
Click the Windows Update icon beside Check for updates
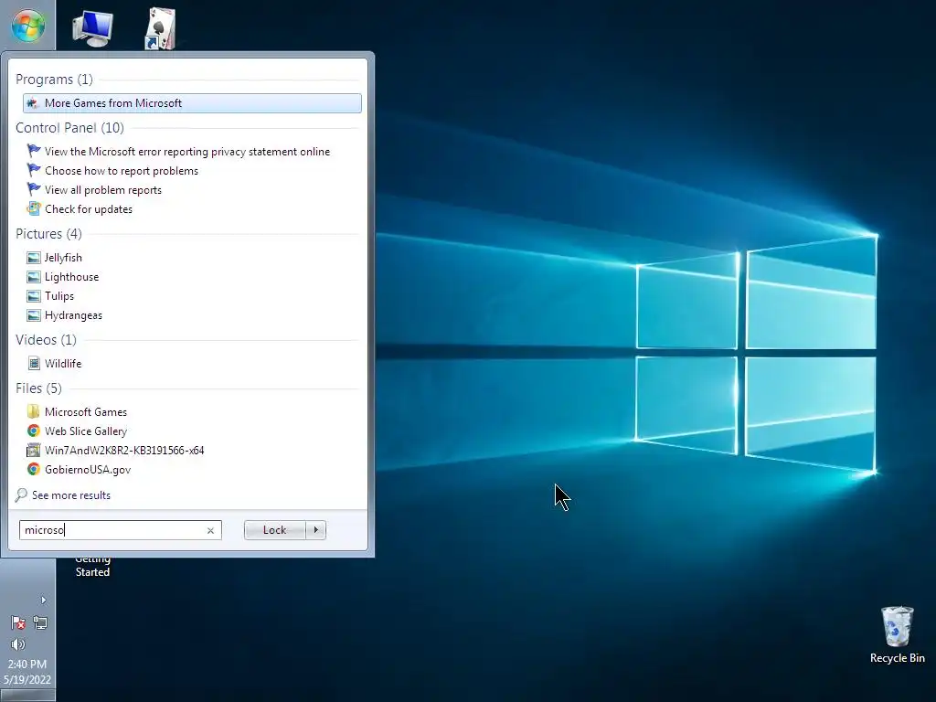click(x=34, y=208)
